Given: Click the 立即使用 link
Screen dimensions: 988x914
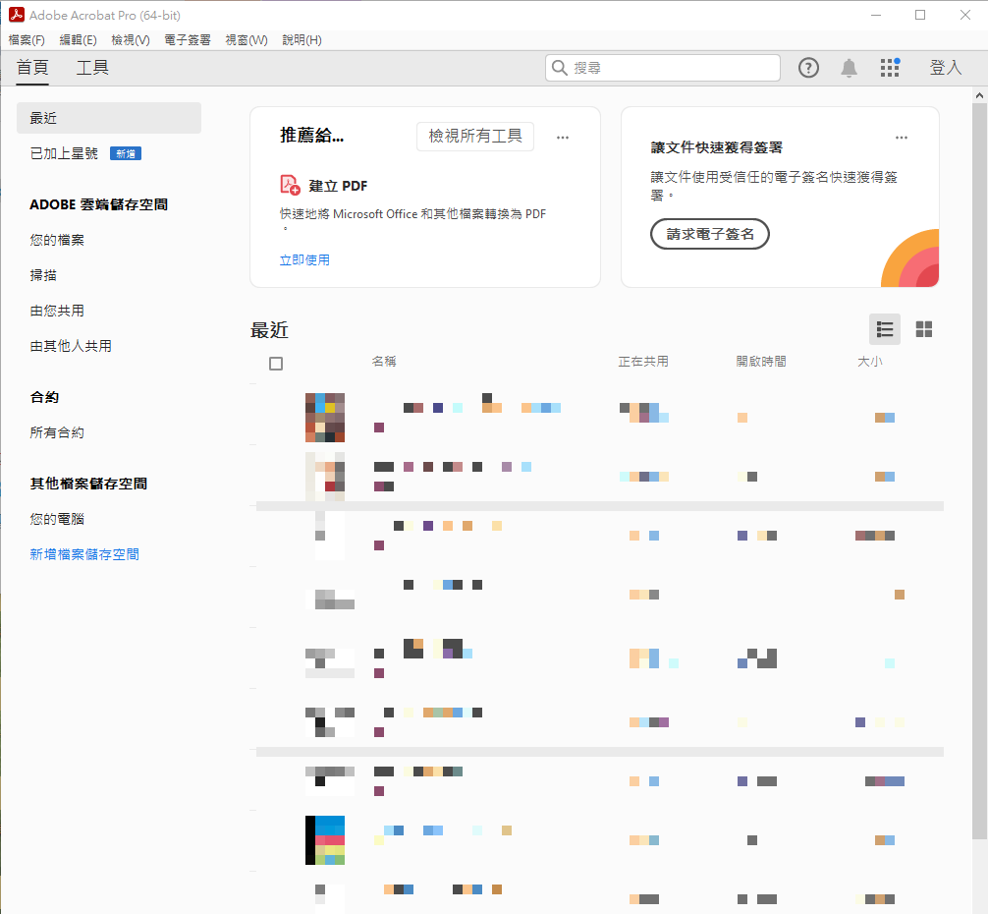Looking at the screenshot, I should click(x=304, y=260).
